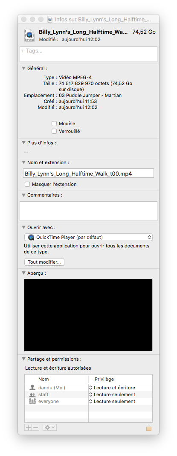177x456 pixels.
Task: Click the document proxy icon in title bar
Action: [50, 20]
